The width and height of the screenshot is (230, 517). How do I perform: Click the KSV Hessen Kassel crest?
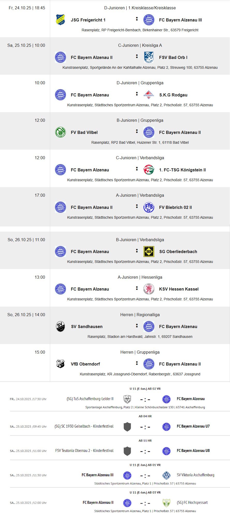pos(149,289)
